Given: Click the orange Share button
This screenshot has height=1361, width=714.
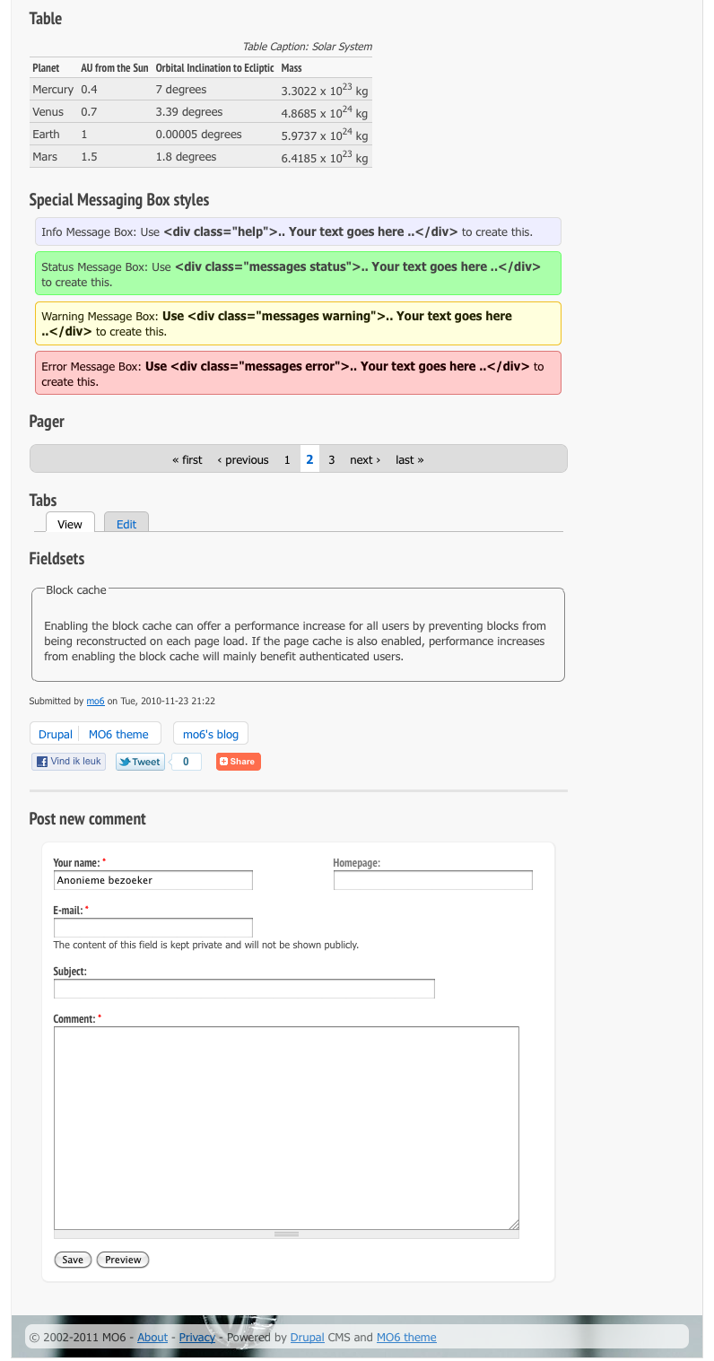Looking at the screenshot, I should click(x=239, y=762).
